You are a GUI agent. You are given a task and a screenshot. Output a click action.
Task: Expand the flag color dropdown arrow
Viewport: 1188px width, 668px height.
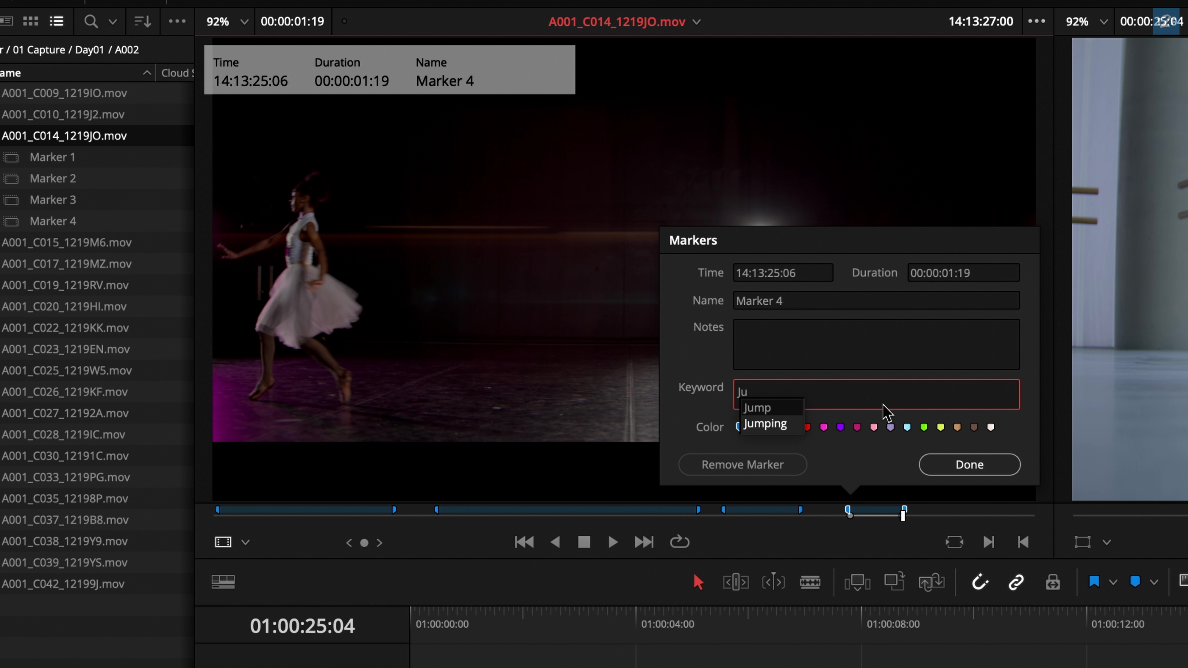(1113, 582)
